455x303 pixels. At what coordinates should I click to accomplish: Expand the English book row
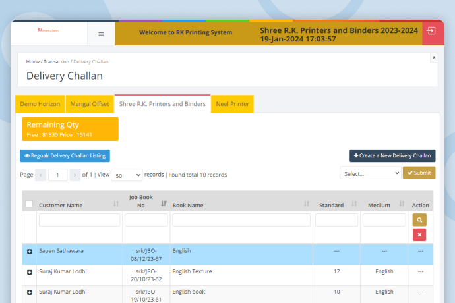[29, 292]
